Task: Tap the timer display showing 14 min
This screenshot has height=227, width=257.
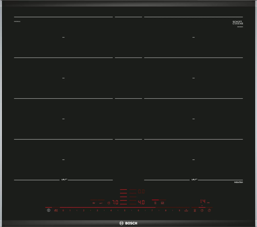Action: [x=205, y=201]
